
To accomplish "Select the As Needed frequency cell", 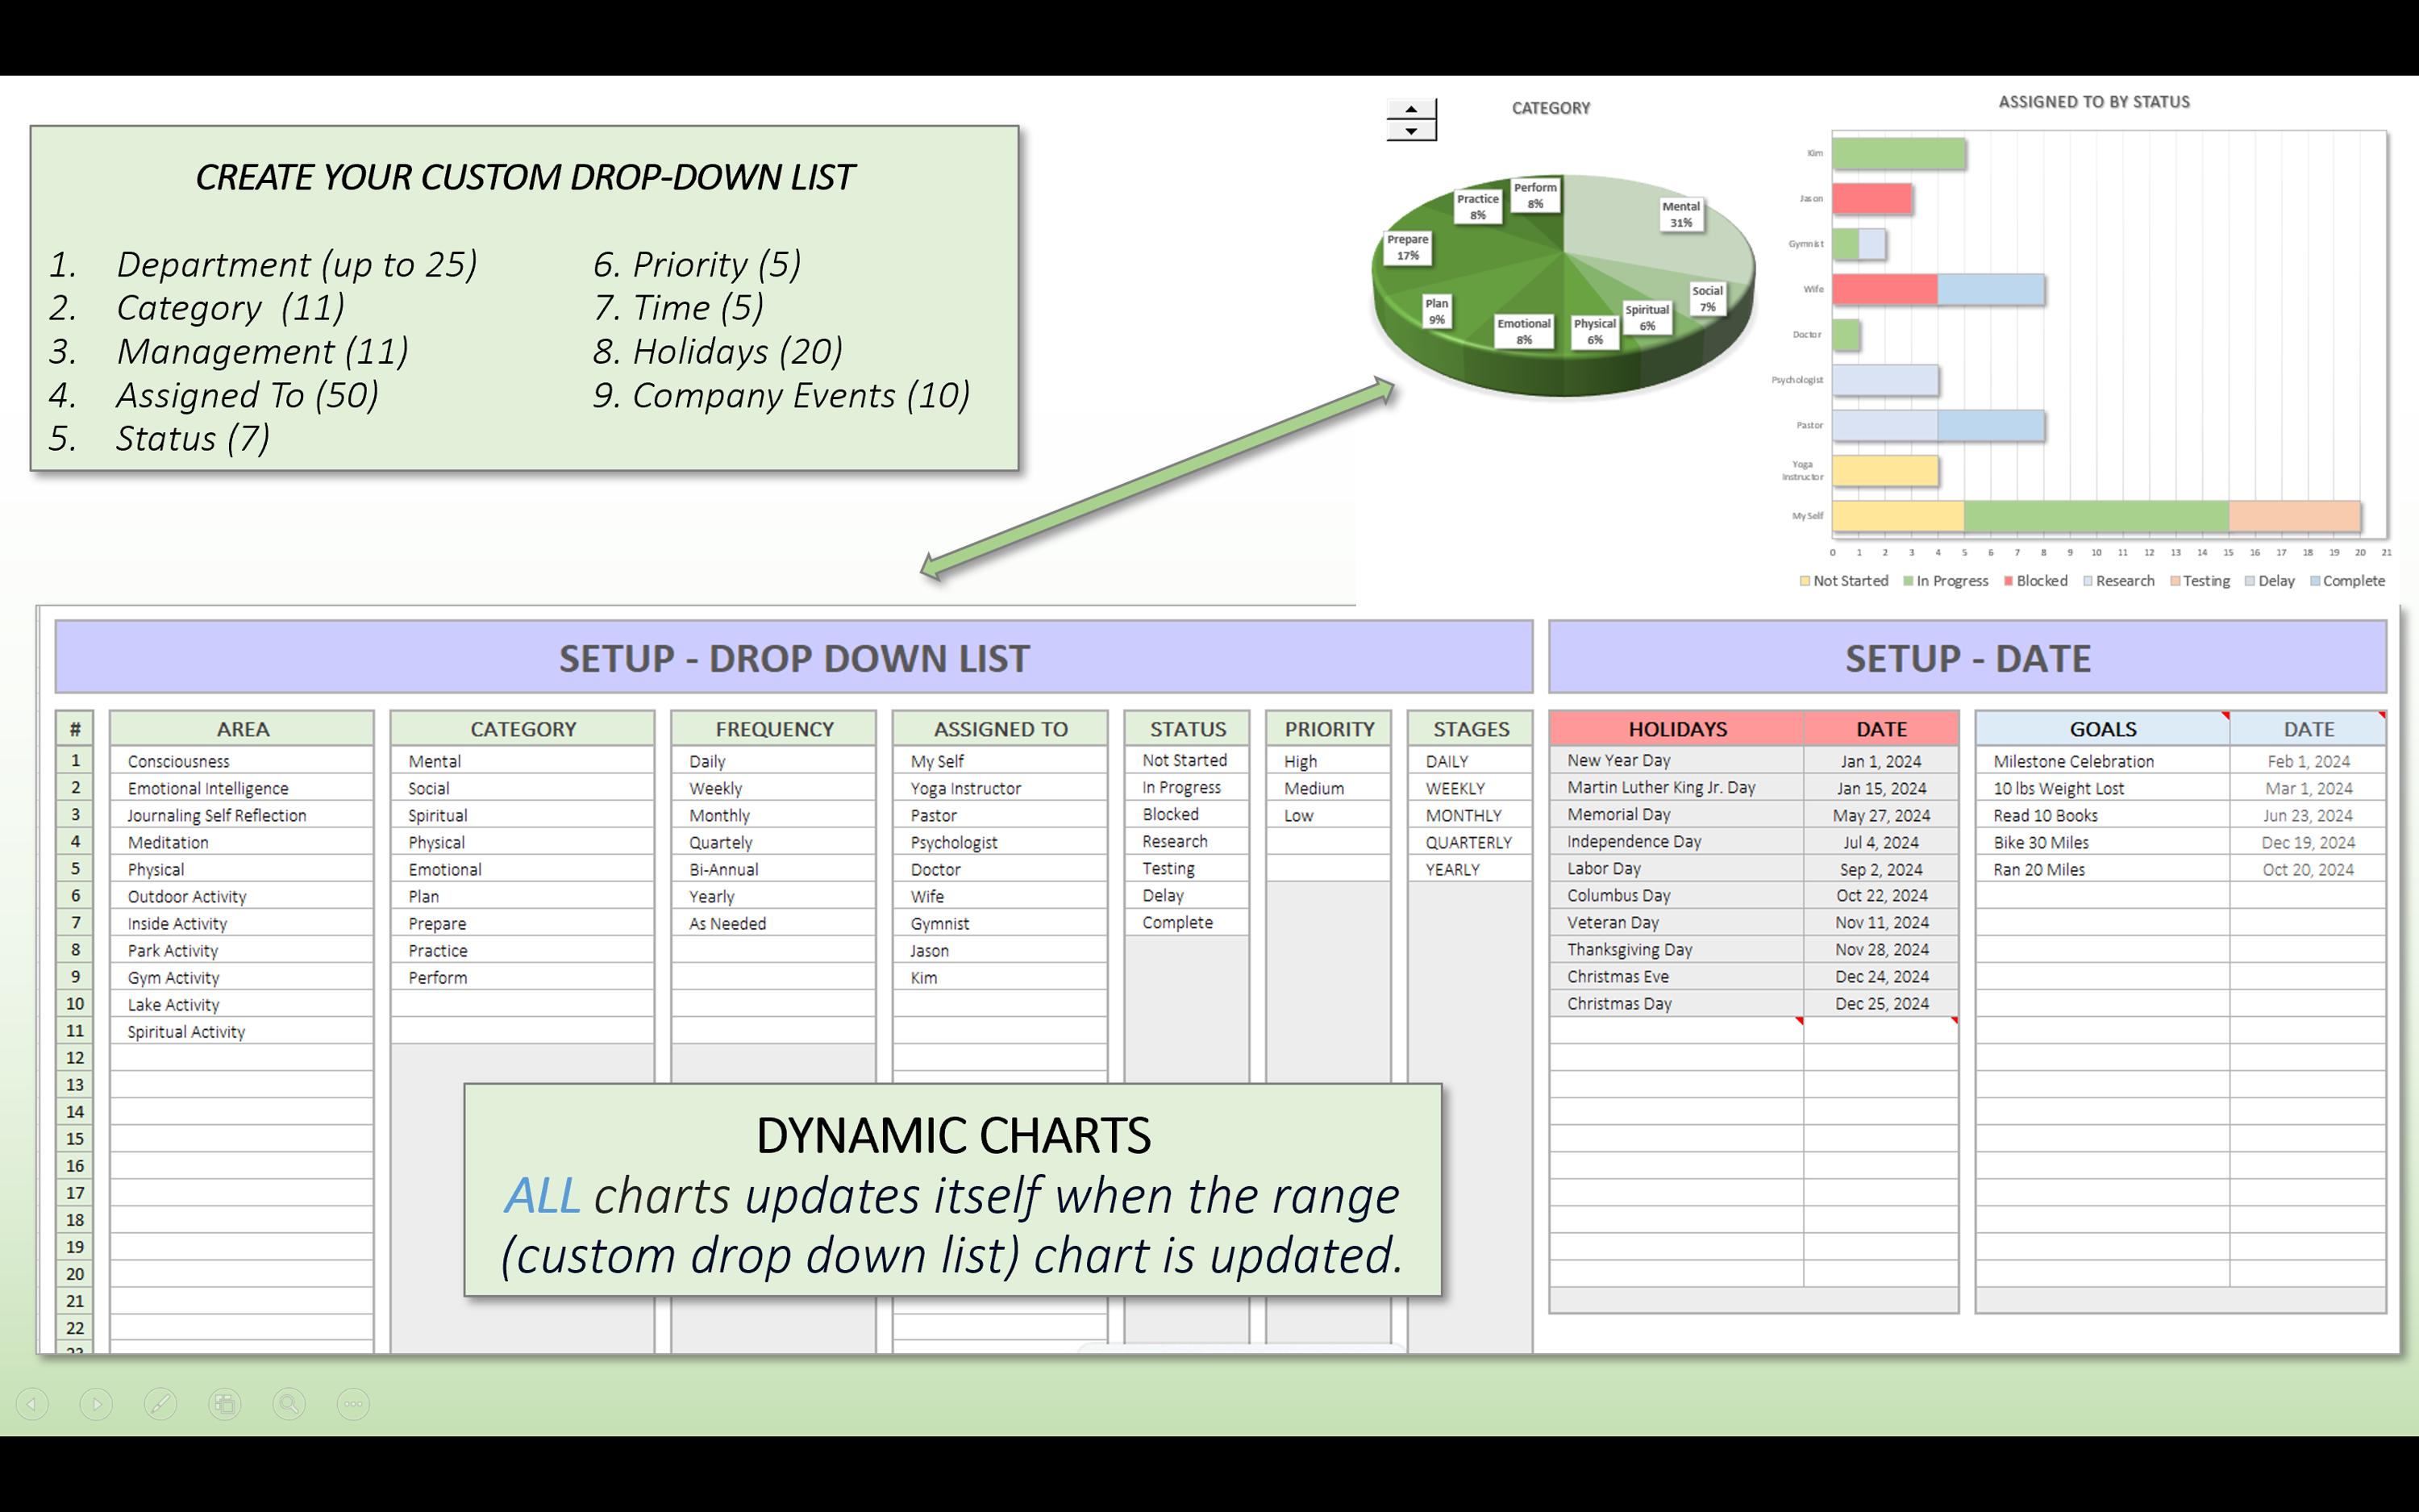I will pyautogui.click(x=774, y=923).
